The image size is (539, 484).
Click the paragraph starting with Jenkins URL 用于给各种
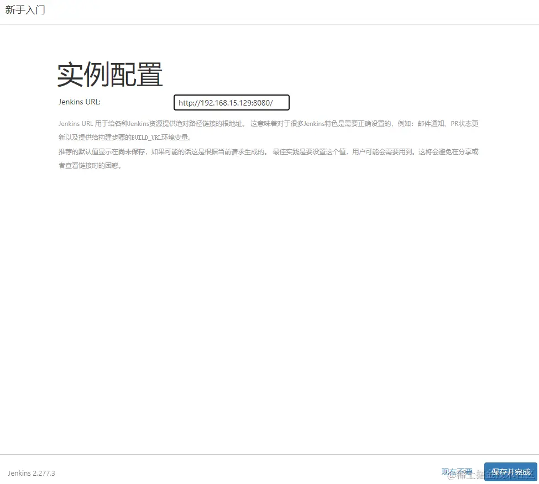point(268,130)
